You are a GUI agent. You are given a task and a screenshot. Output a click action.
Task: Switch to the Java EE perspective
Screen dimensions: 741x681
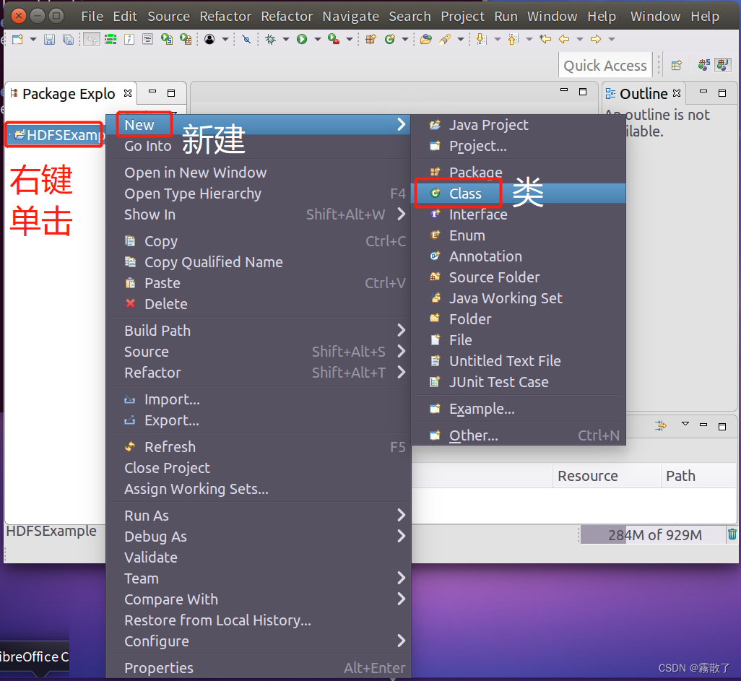704,65
